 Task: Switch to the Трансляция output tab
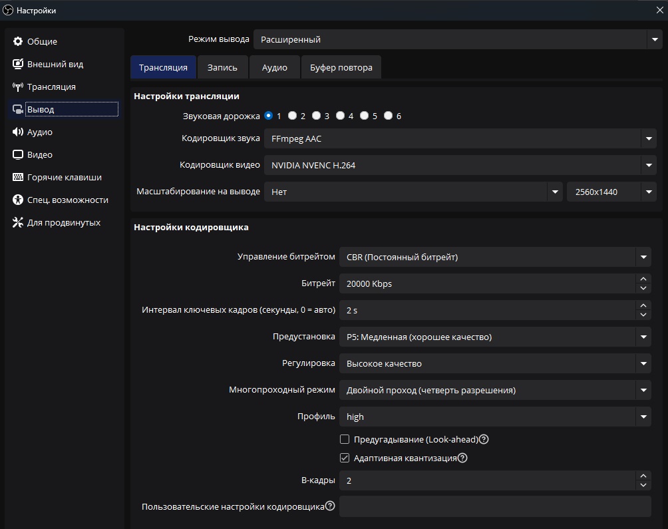coord(163,67)
